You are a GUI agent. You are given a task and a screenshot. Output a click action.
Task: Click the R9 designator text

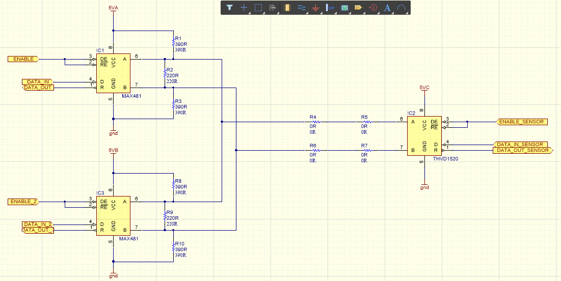(x=170, y=212)
